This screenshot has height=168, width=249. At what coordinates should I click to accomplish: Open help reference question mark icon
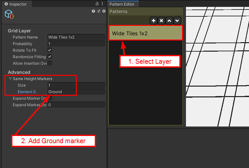[x=93, y=11]
